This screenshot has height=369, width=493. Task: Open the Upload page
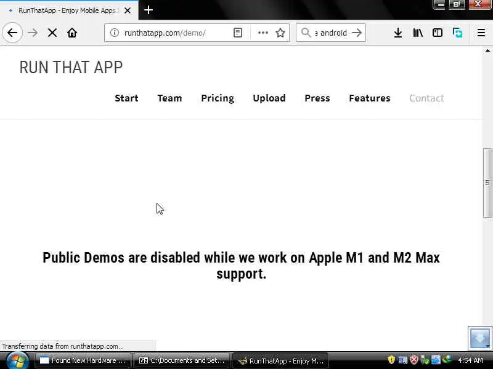(269, 98)
